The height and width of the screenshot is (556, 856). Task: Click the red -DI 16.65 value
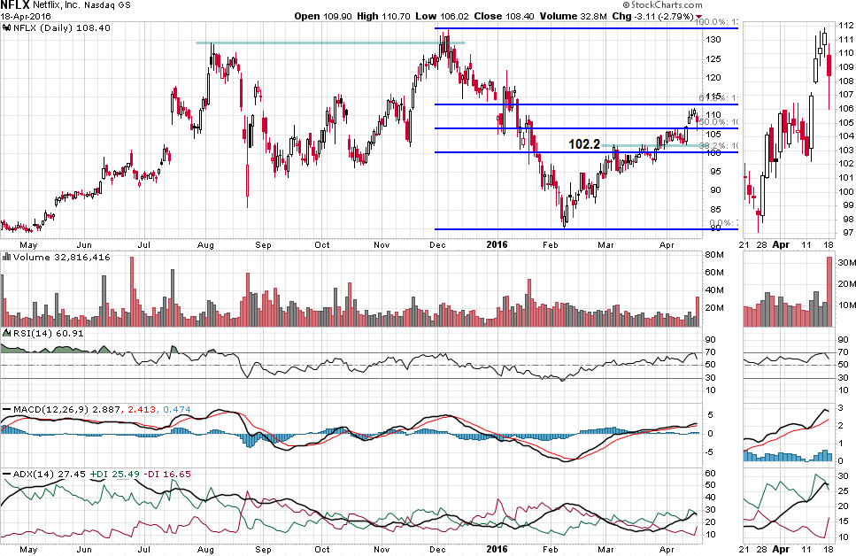[167, 474]
